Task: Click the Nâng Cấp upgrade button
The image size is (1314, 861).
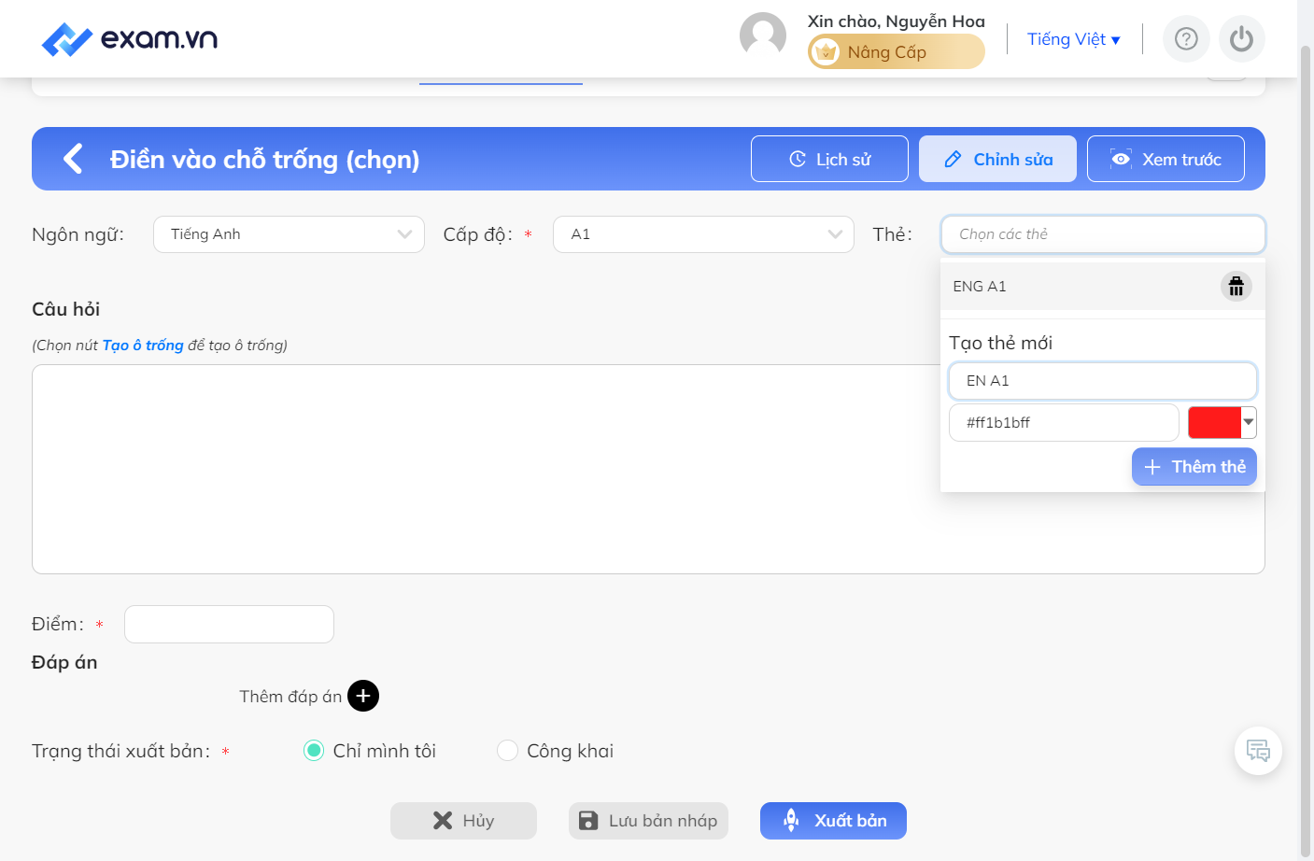Action: [x=896, y=51]
